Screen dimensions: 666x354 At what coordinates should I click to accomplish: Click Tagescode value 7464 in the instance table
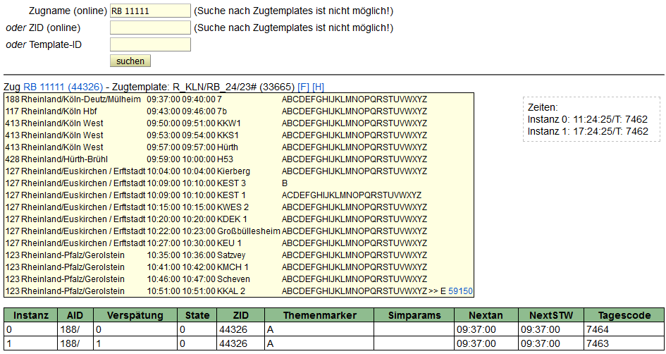(x=596, y=329)
